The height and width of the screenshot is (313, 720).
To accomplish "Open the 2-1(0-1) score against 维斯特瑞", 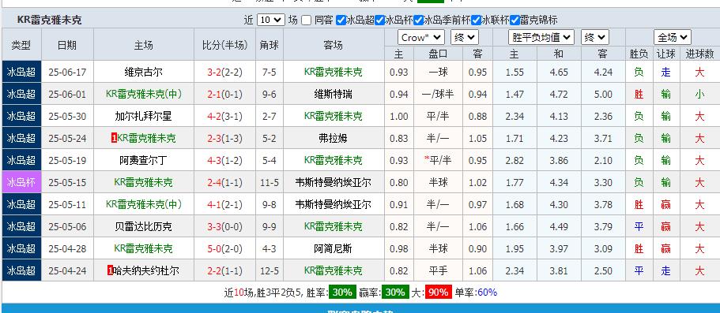I will [x=224, y=95].
